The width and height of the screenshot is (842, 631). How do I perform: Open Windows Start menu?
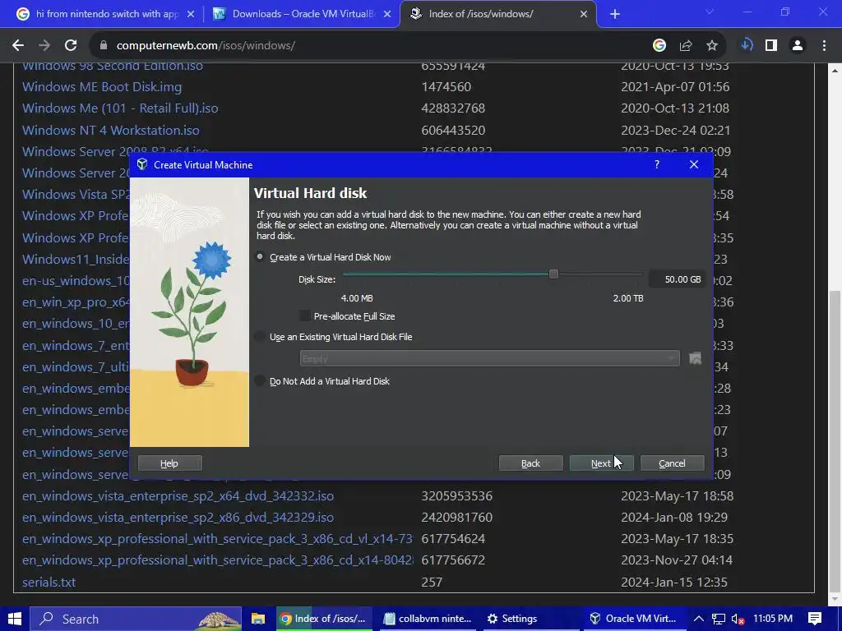click(x=15, y=619)
